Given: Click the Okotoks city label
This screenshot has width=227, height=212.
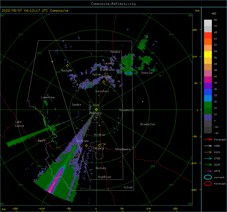Looking at the screenshot, I should [101, 168].
